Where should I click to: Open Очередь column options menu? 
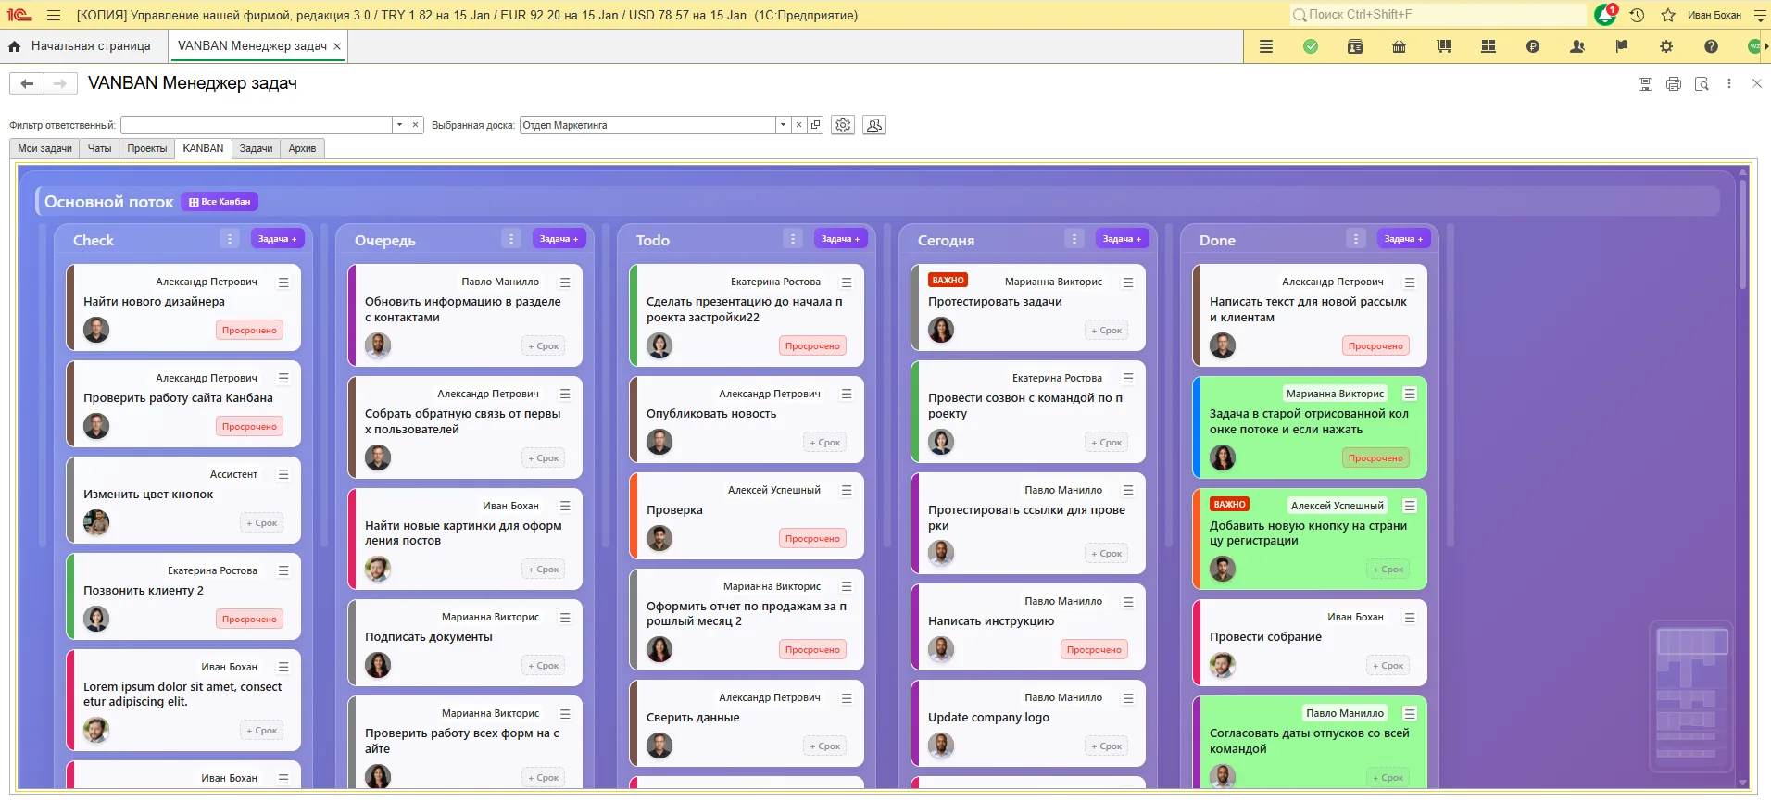(x=511, y=239)
